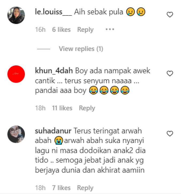The image size is (181, 194).
Task: Like khun_4dah's comment with heart icon
Action: pyautogui.click(x=170, y=73)
